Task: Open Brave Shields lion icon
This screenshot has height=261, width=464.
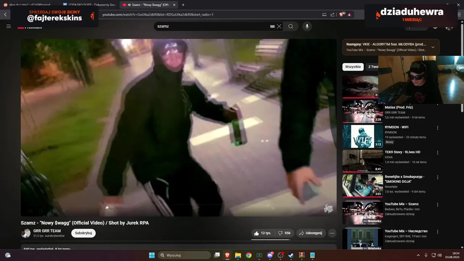Action: tap(341, 14)
